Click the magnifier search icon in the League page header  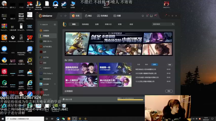(x=173, y=24)
